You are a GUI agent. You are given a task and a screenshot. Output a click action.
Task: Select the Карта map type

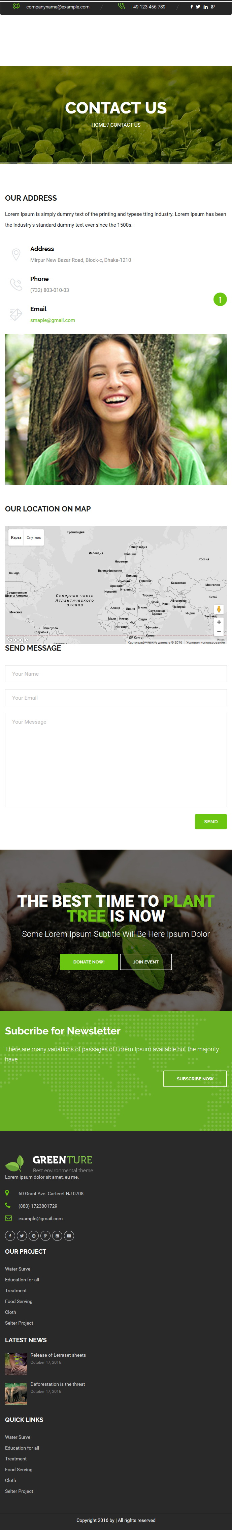click(16, 537)
